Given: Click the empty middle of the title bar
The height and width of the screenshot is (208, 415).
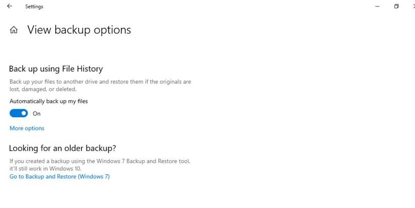Looking at the screenshot, I should [x=201, y=7].
